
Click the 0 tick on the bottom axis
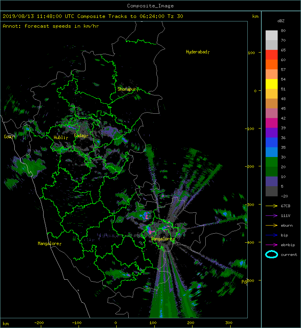point(116,323)
